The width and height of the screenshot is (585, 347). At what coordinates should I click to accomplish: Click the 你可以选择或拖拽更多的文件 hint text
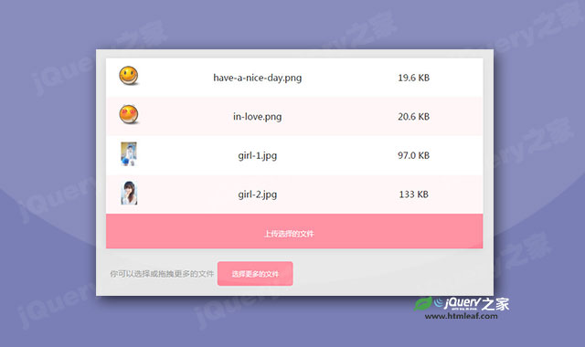pos(162,274)
